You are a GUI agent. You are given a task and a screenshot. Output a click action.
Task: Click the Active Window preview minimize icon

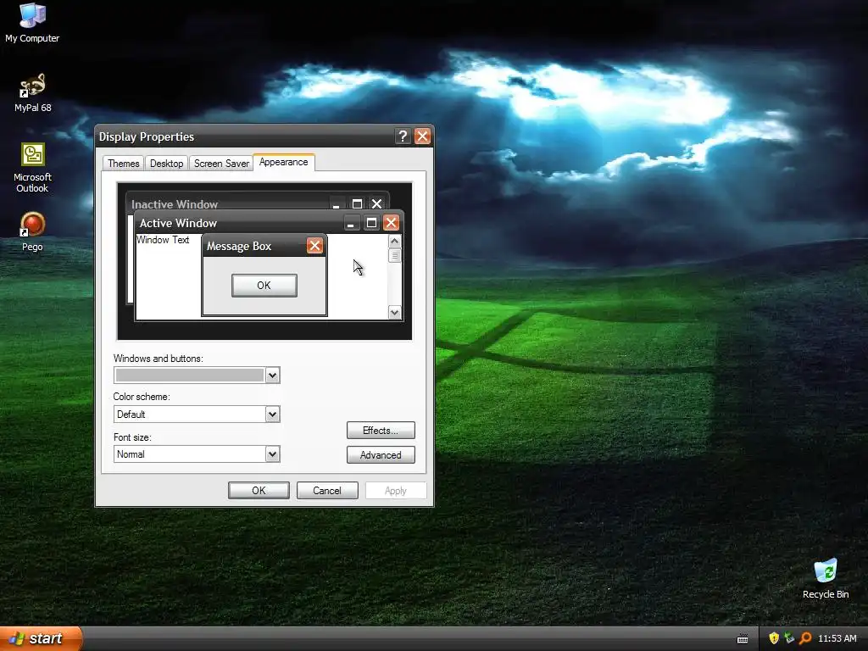tap(350, 223)
